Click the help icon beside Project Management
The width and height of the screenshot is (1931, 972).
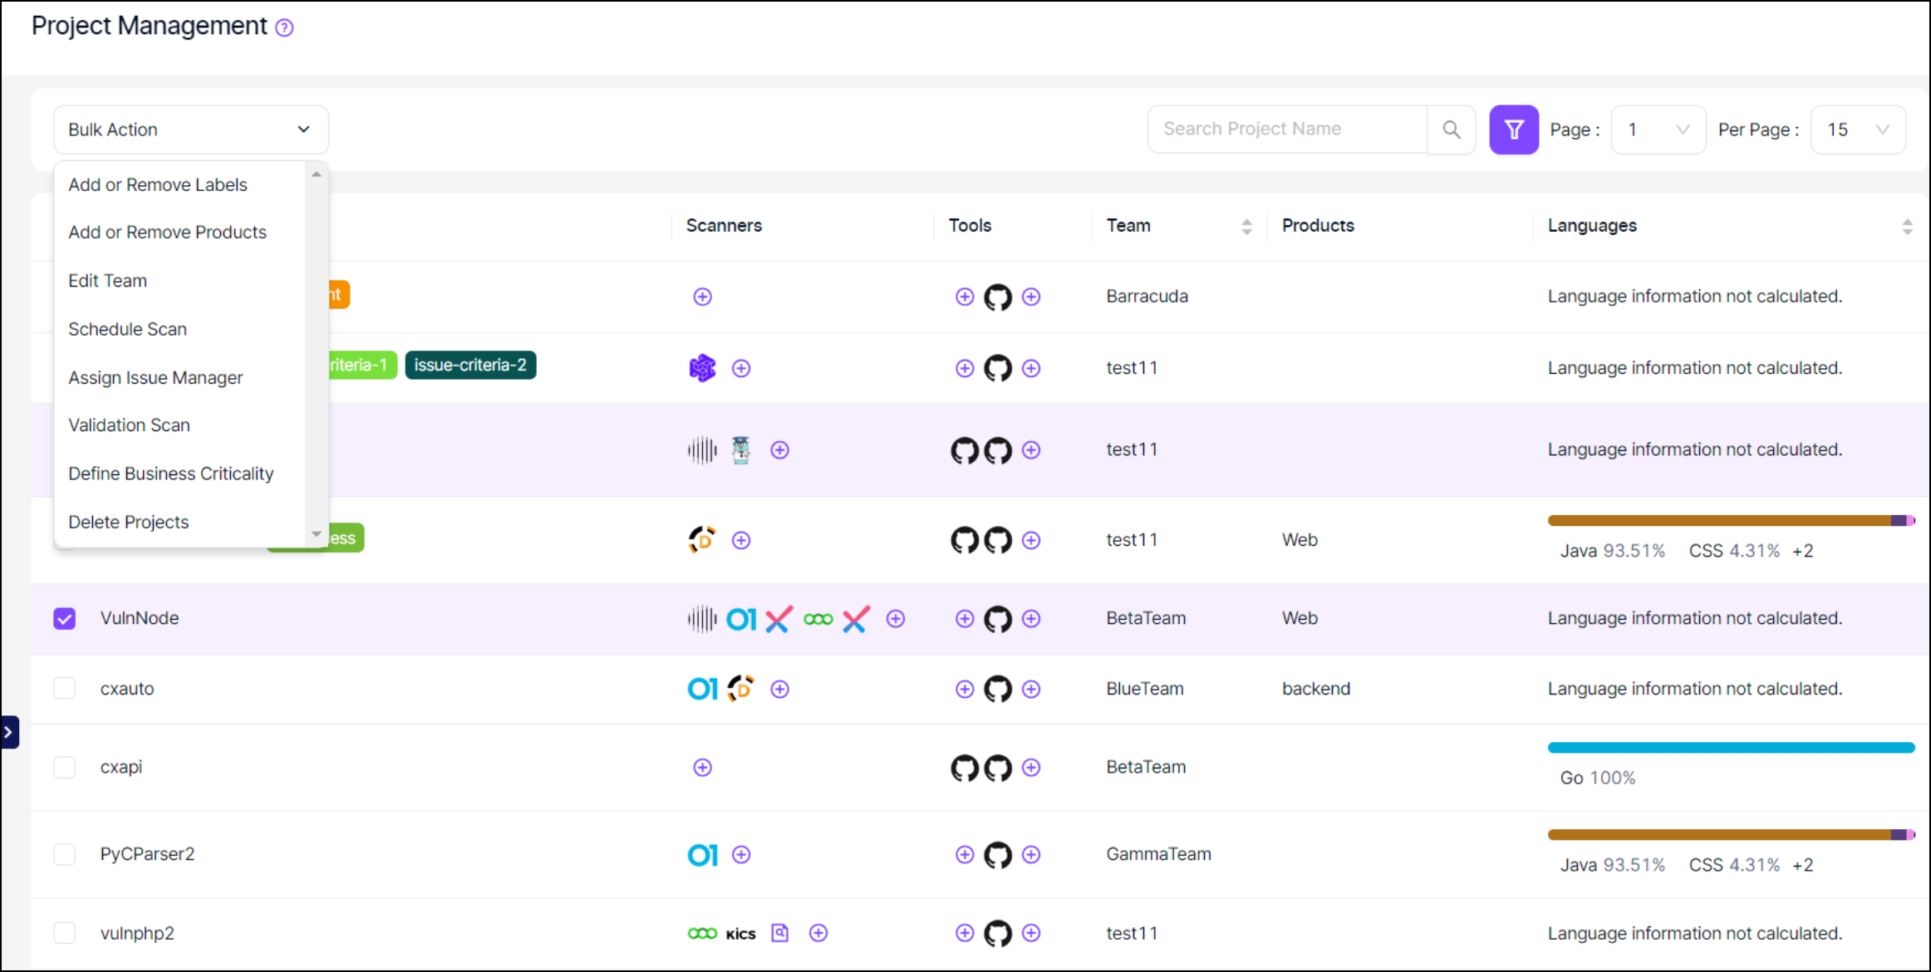(x=284, y=27)
